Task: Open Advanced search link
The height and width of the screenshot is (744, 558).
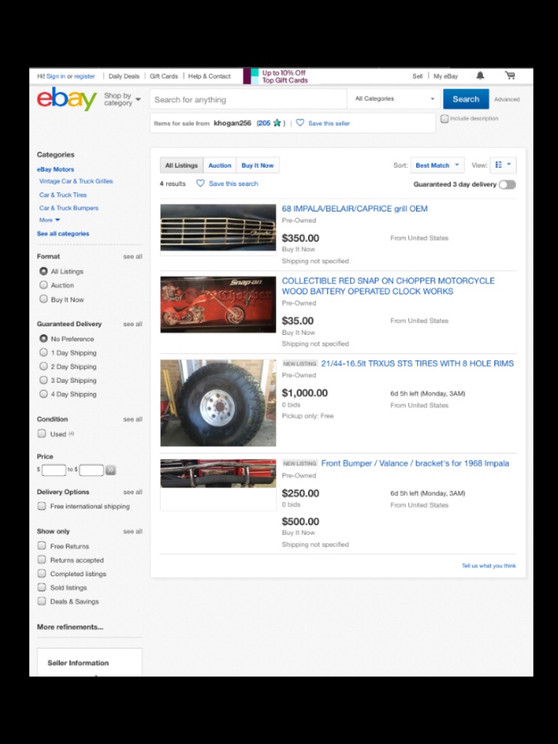Action: (506, 99)
